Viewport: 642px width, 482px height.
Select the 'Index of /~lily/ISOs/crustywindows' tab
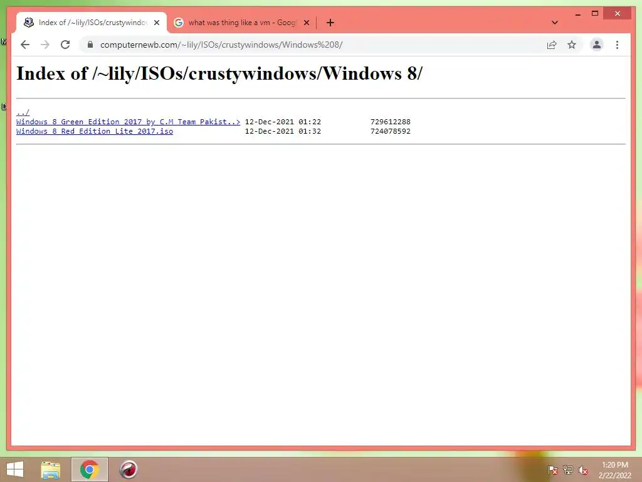click(91, 23)
